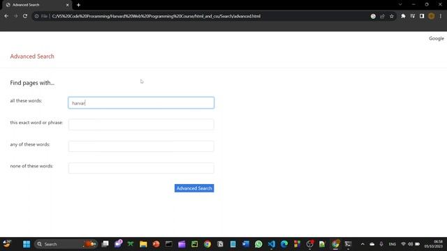Screen dimensions: 447x251
Task: Close the Advanced Search tab
Action: (67, 5)
